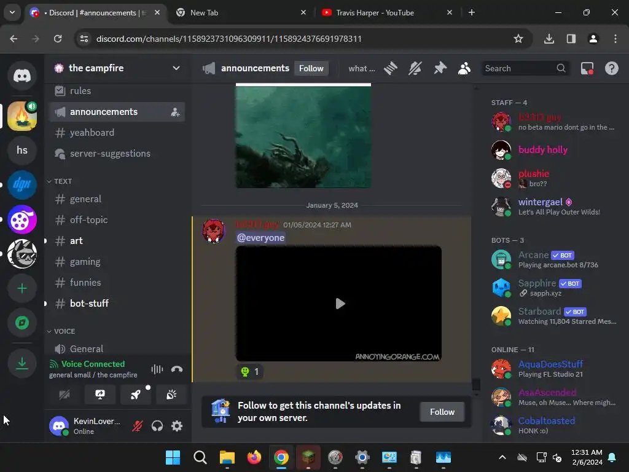Open the hs server icon
The image size is (629, 472).
pos(22,150)
